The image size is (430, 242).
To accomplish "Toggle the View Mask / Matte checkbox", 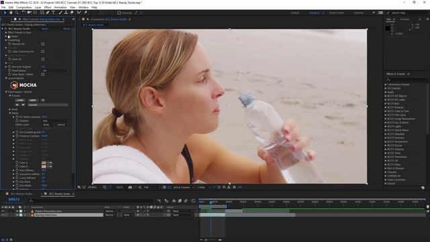I will (43, 75).
